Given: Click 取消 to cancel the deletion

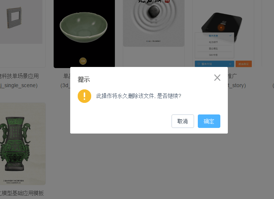Looking at the screenshot, I should [183, 121].
